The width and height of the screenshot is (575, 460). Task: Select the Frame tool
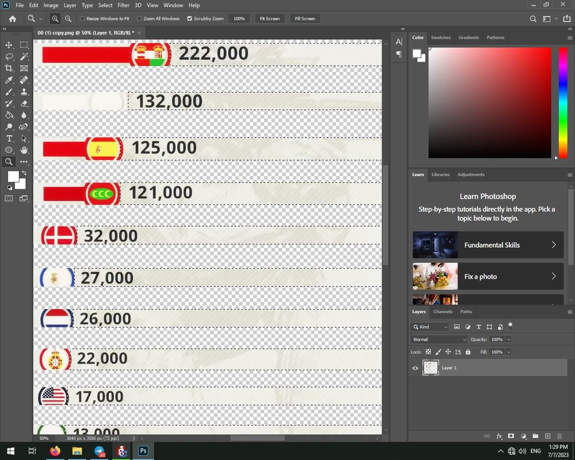pyautogui.click(x=24, y=69)
